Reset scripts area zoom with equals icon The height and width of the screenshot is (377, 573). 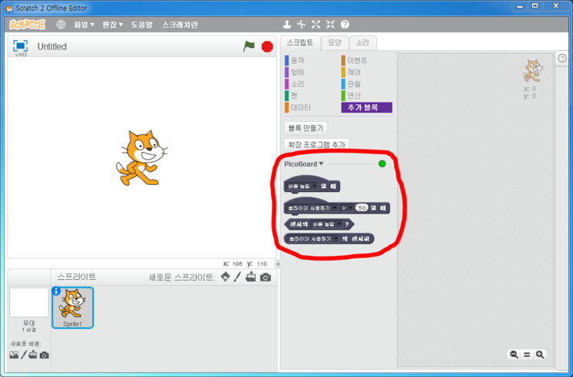coord(527,355)
